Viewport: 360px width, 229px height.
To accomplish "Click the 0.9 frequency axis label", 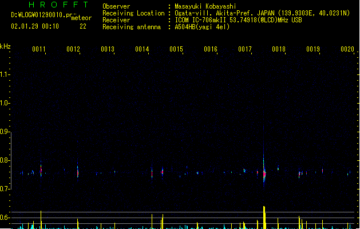I will tap(5, 132).
